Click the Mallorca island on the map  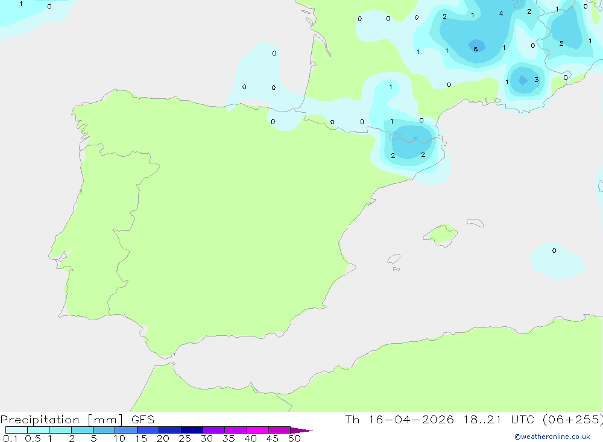pos(441,235)
